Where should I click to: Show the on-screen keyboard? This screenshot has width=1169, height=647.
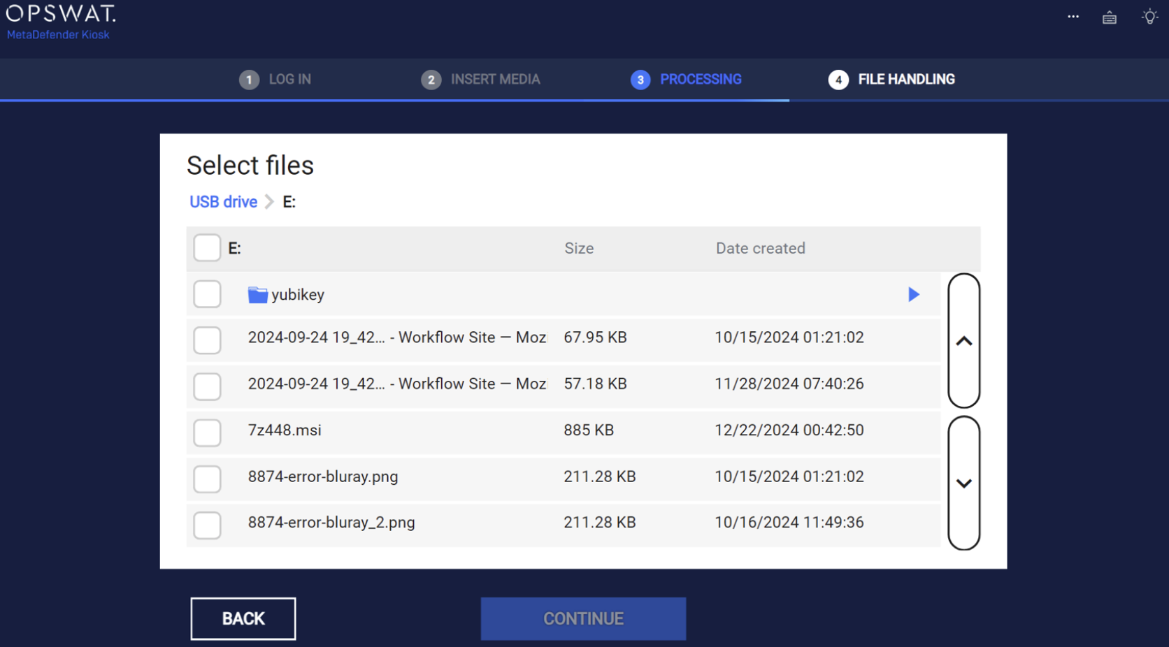click(1109, 17)
